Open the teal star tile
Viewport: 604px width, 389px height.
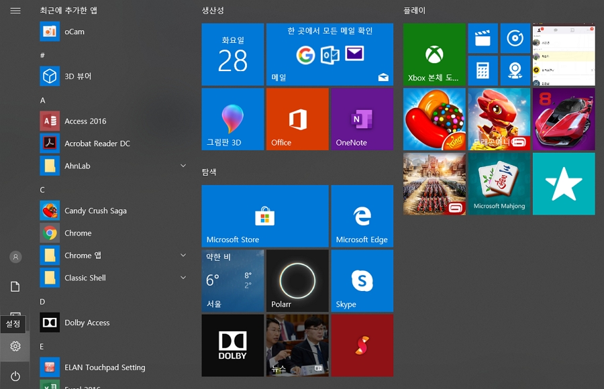coord(564,184)
